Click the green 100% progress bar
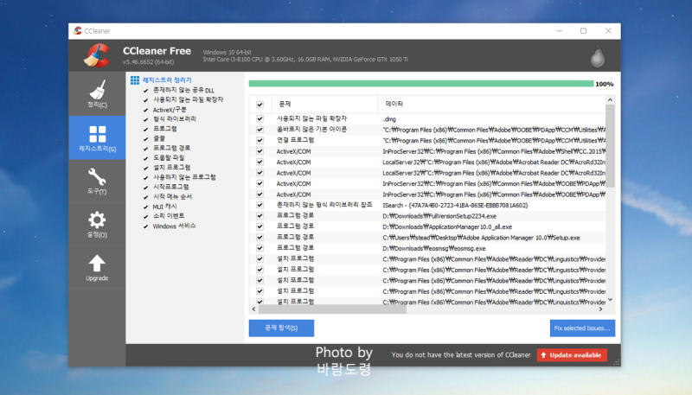 click(421, 84)
